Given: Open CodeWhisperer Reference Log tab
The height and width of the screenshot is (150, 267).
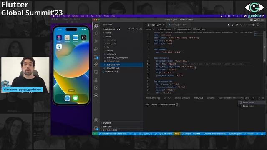Looking at the screenshot, I should pyautogui.click(x=234, y=98).
